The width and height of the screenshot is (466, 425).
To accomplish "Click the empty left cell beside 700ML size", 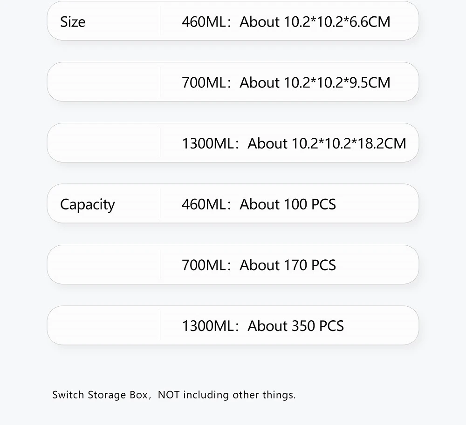I will [103, 81].
